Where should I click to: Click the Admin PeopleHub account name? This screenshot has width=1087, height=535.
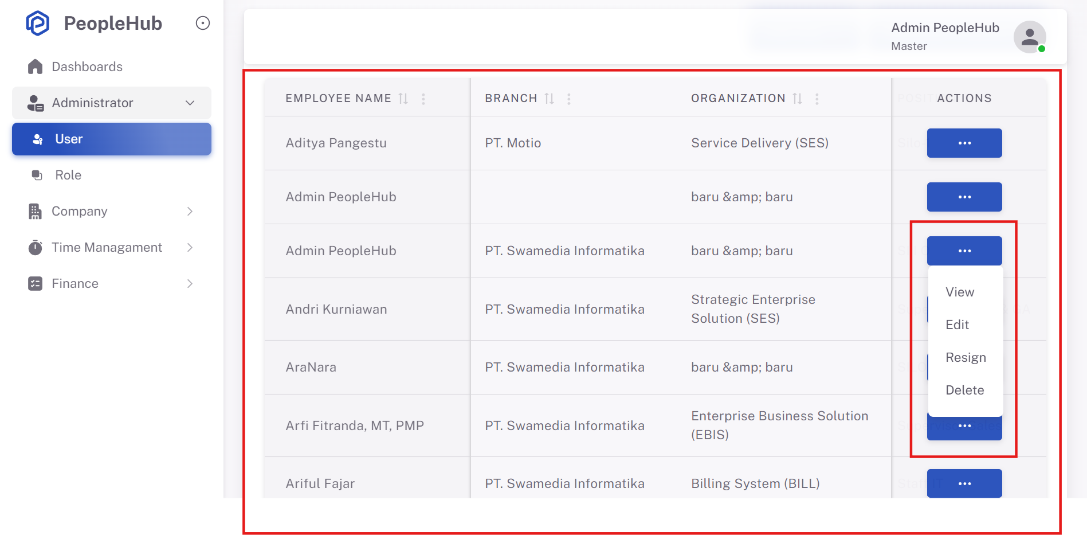point(945,28)
